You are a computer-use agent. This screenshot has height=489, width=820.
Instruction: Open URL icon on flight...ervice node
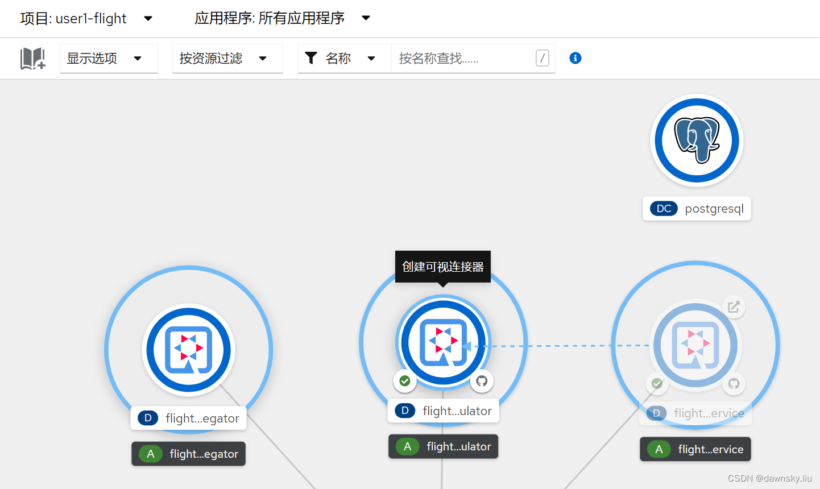(734, 307)
